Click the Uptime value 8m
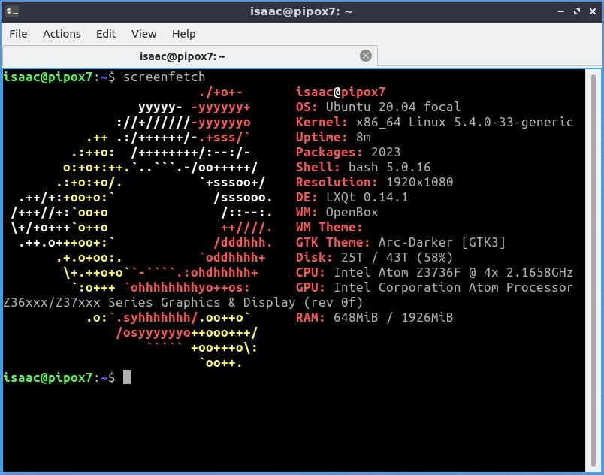 (364, 137)
